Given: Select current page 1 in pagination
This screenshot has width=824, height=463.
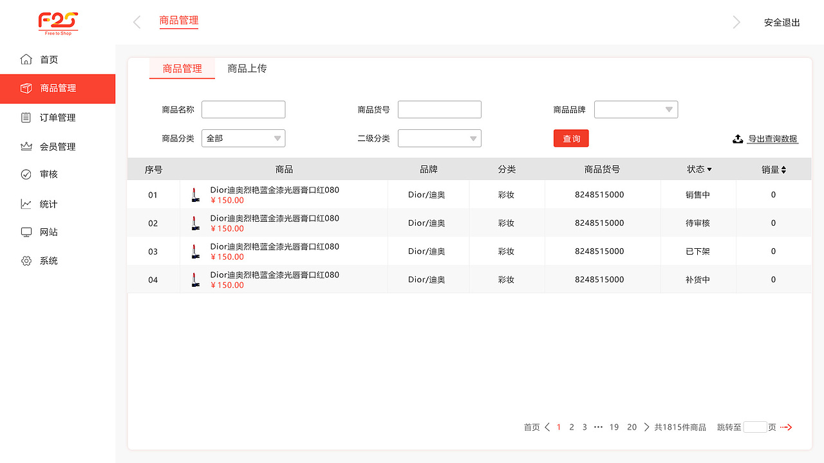Looking at the screenshot, I should [x=559, y=427].
